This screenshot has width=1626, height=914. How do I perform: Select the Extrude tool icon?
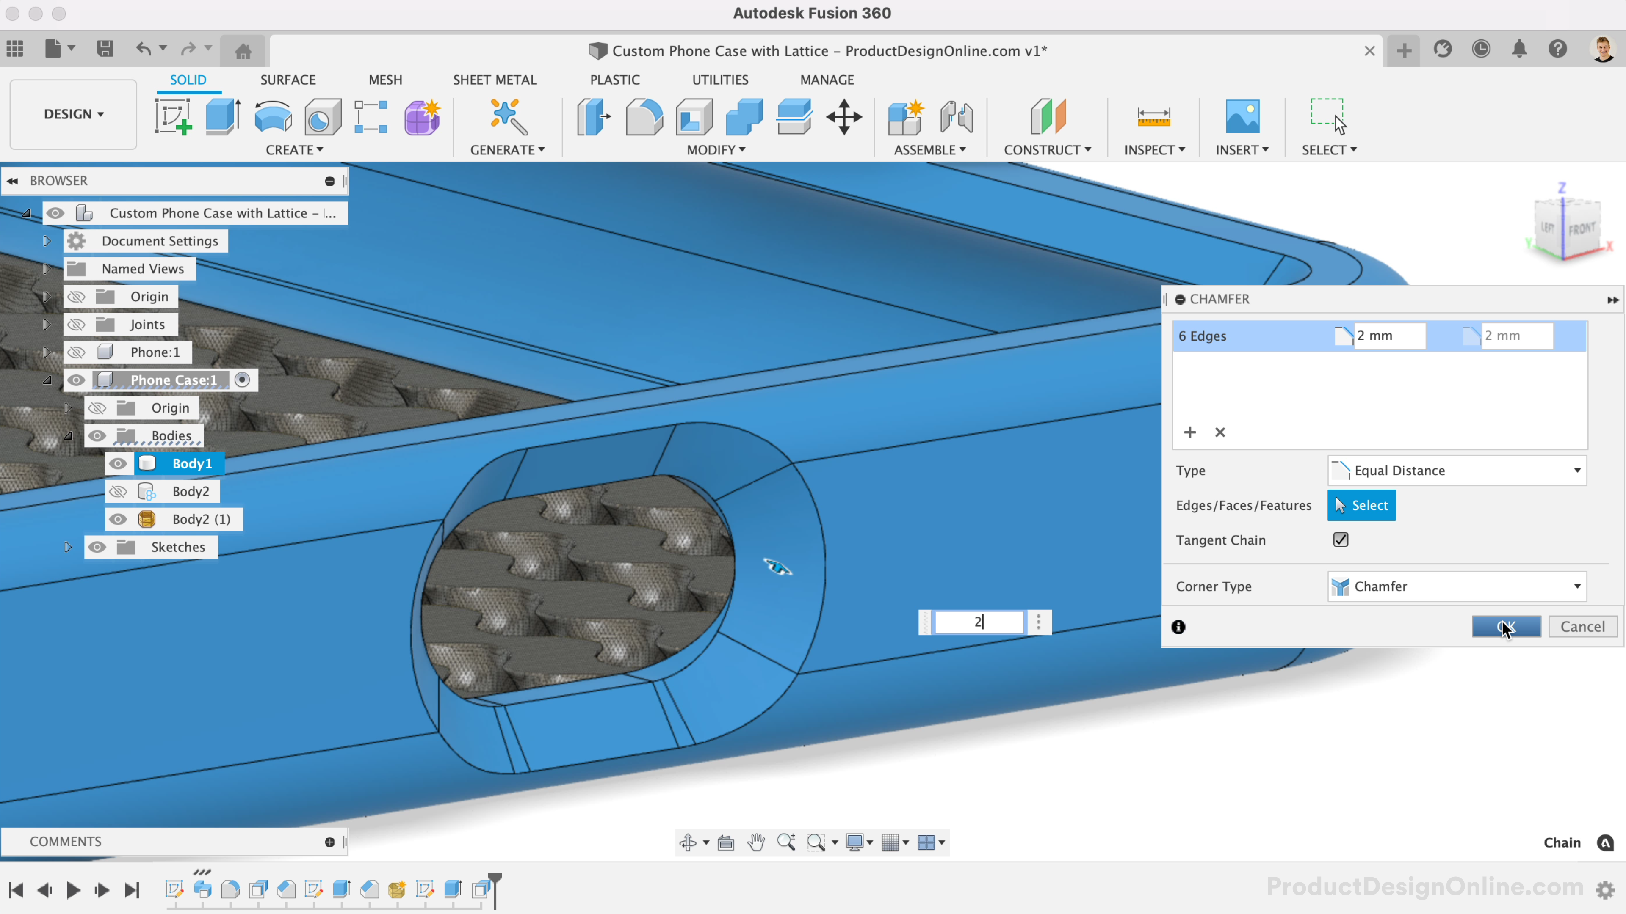coord(222,117)
